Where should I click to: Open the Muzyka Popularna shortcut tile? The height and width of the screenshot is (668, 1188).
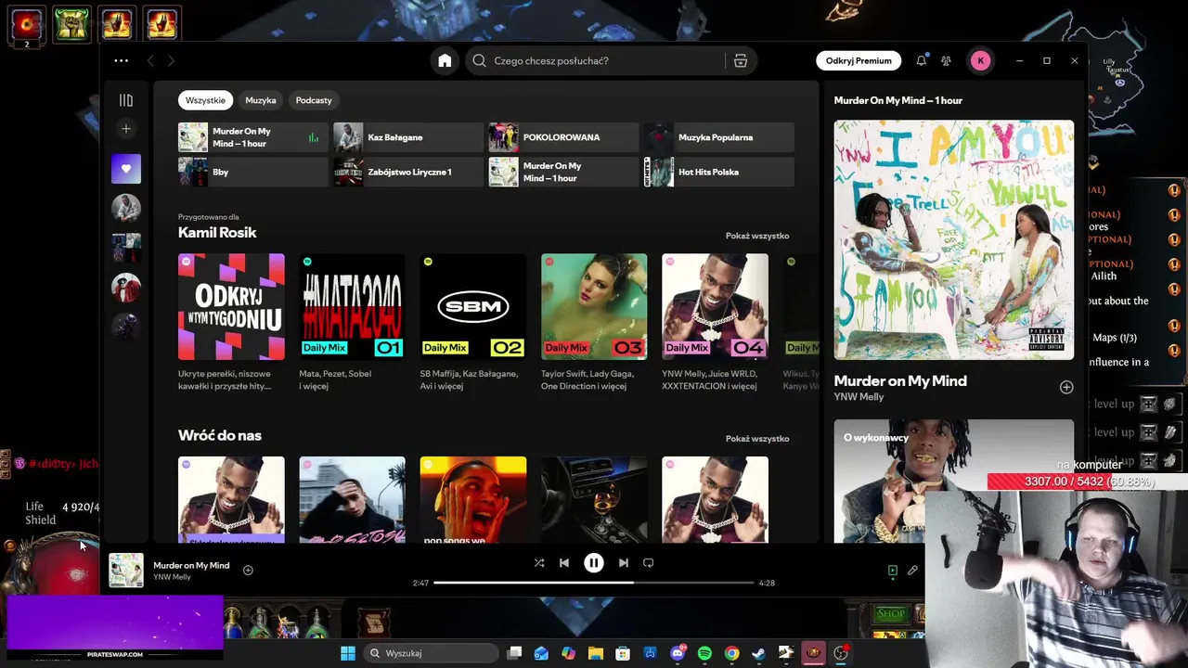tap(719, 137)
